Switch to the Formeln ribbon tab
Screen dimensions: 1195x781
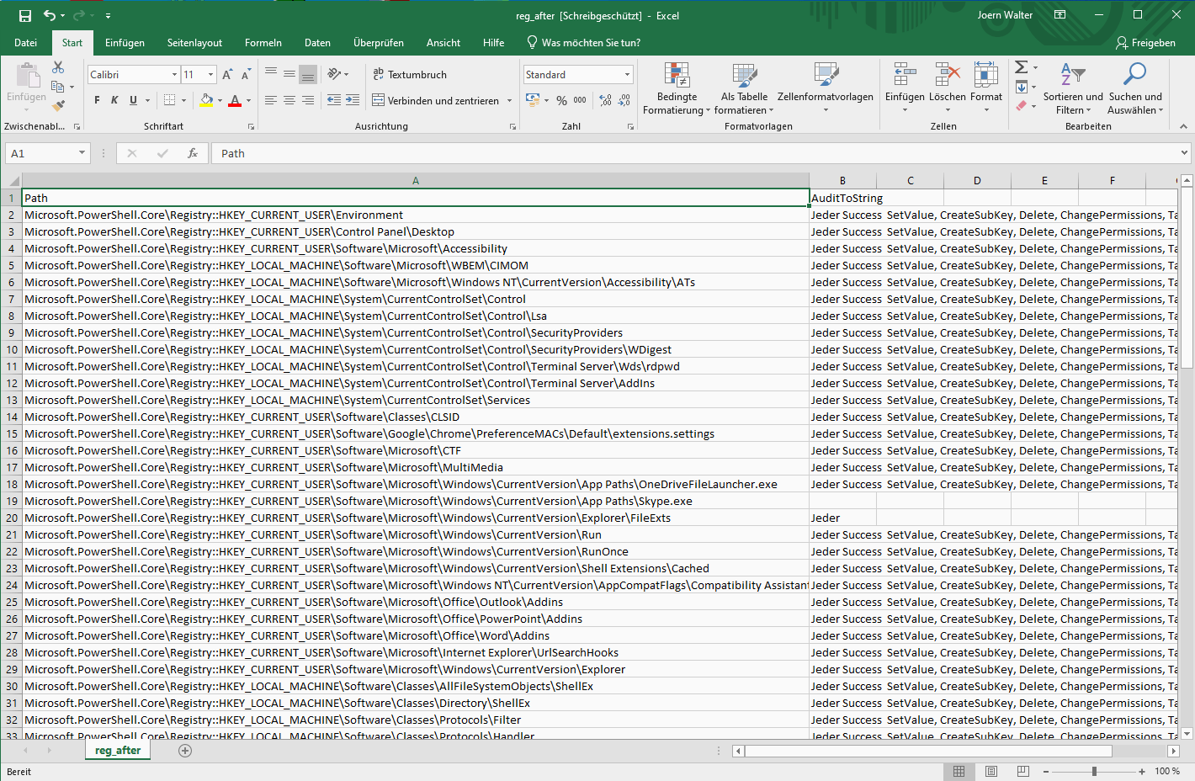tap(263, 43)
